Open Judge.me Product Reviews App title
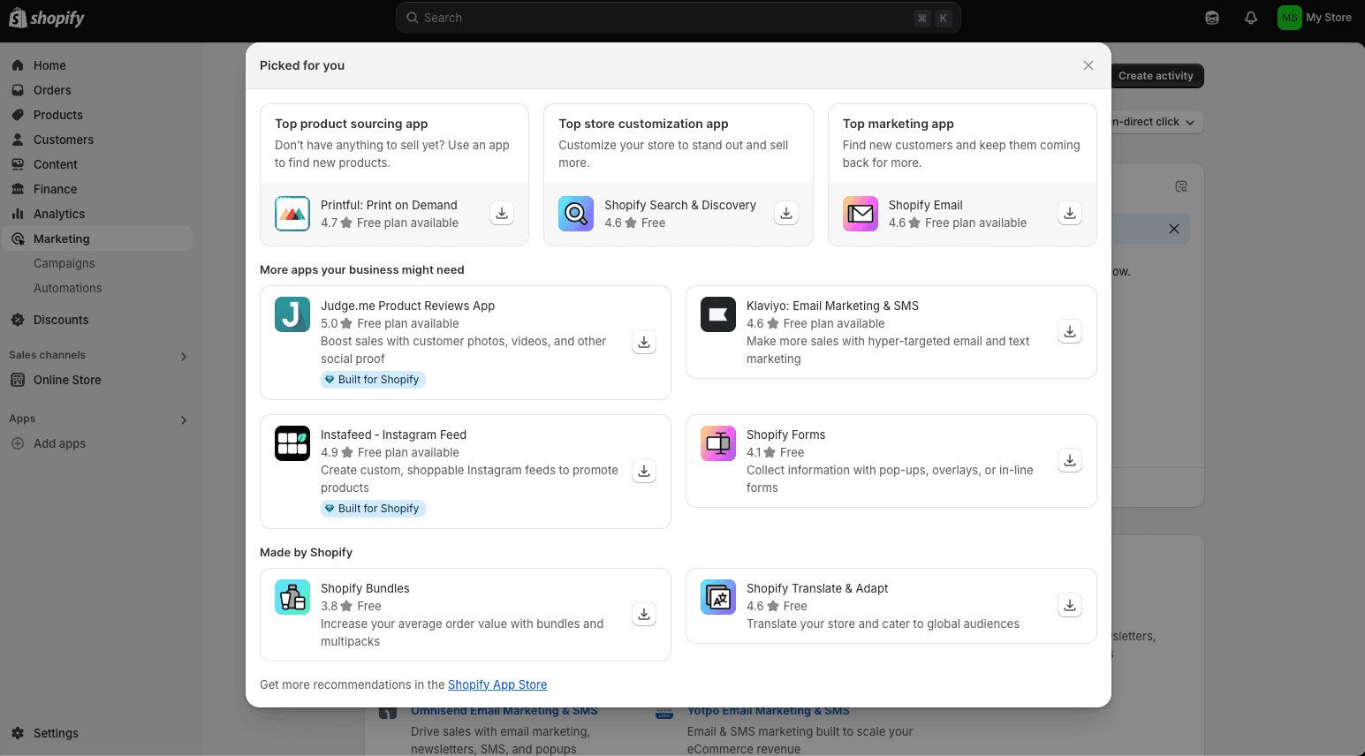This screenshot has width=1365, height=756. tap(407, 306)
